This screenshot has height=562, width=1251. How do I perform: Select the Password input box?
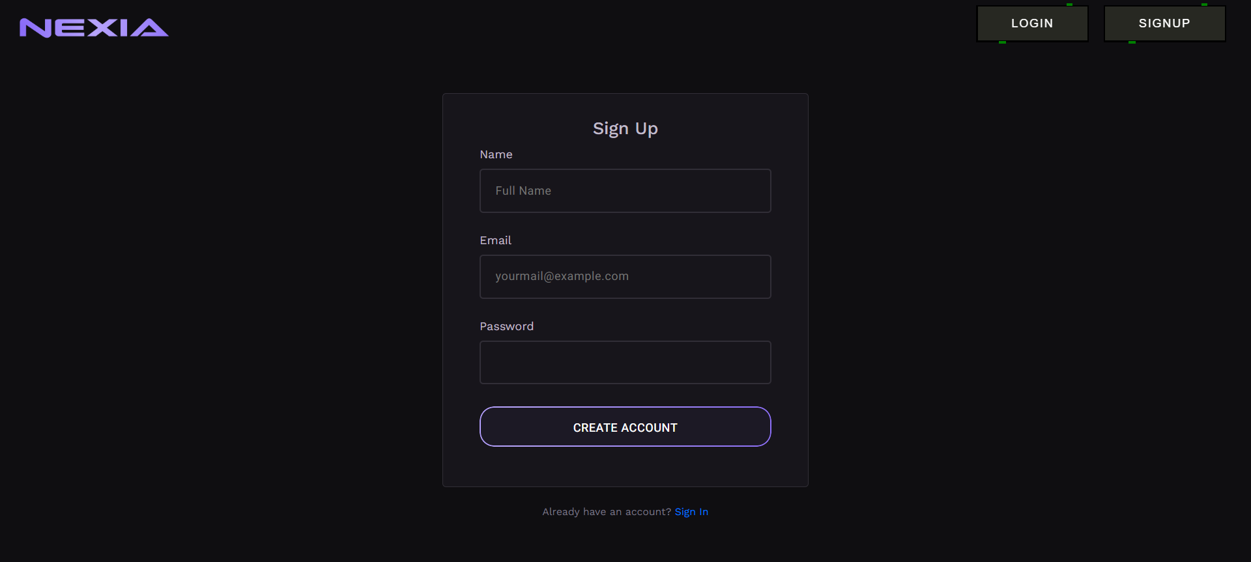point(625,362)
